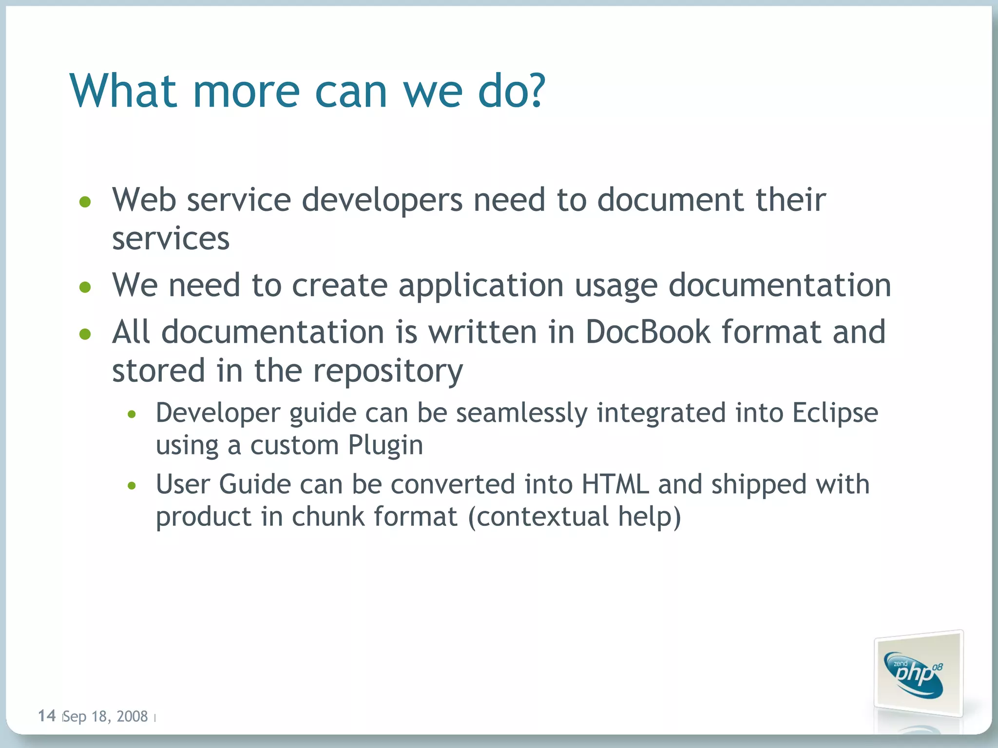Viewport: 998px width, 748px height.
Task: Click the green bullet before 'All documentation'
Action: (85, 334)
